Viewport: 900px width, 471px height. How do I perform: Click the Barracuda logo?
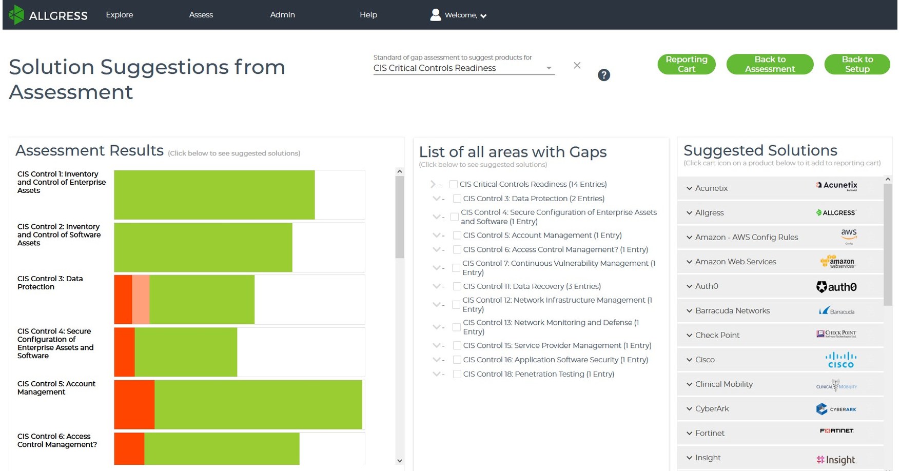click(x=836, y=311)
